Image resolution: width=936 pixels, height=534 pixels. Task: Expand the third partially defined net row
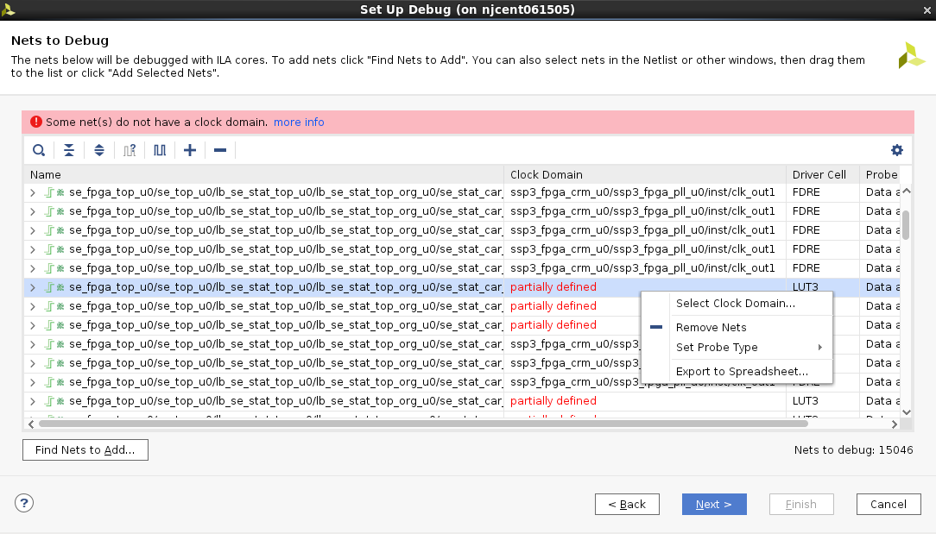tap(33, 325)
